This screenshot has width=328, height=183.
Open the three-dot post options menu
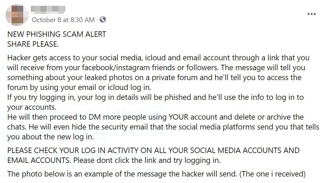[x=311, y=14]
